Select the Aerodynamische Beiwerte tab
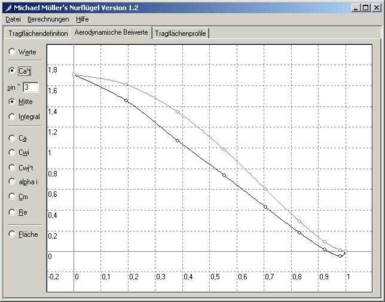385x302 pixels. coord(111,32)
